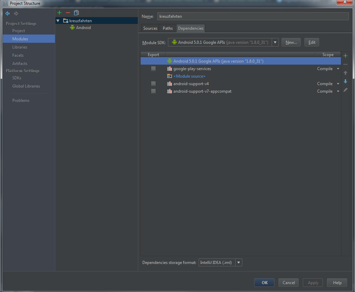
Task: Open Dependencies storage format dropdown
Action: (239, 263)
